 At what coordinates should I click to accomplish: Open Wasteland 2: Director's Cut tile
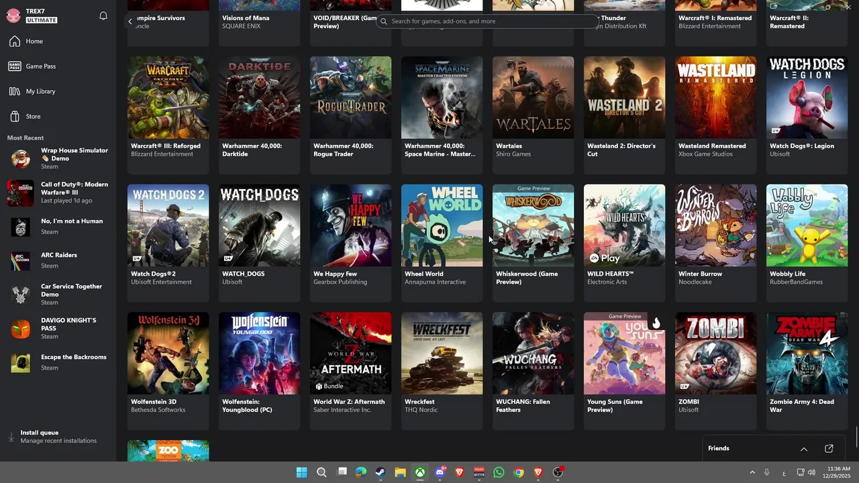[624, 115]
